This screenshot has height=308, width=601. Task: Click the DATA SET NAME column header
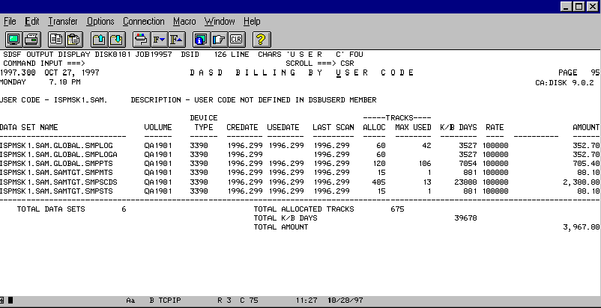click(x=28, y=127)
